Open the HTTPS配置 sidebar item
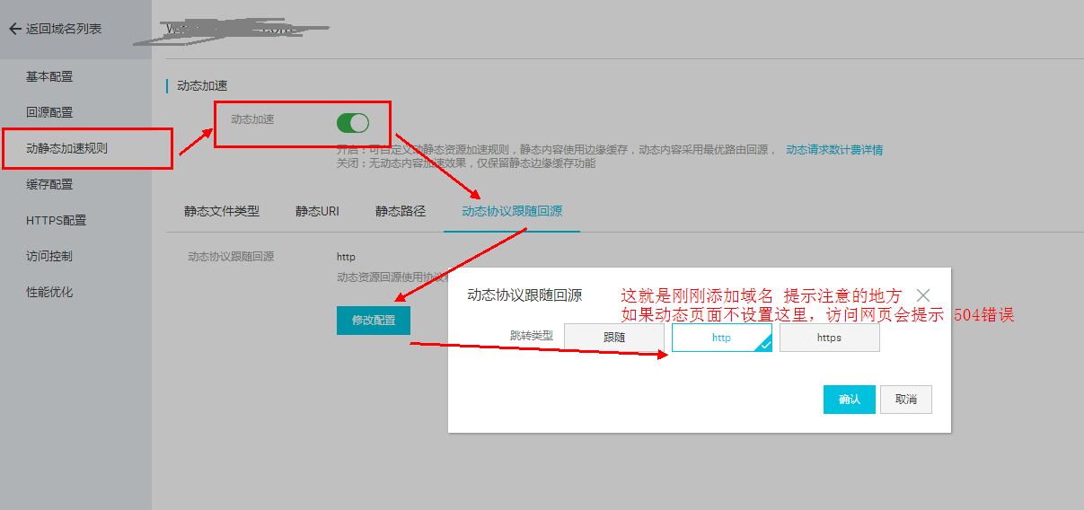 [56, 220]
